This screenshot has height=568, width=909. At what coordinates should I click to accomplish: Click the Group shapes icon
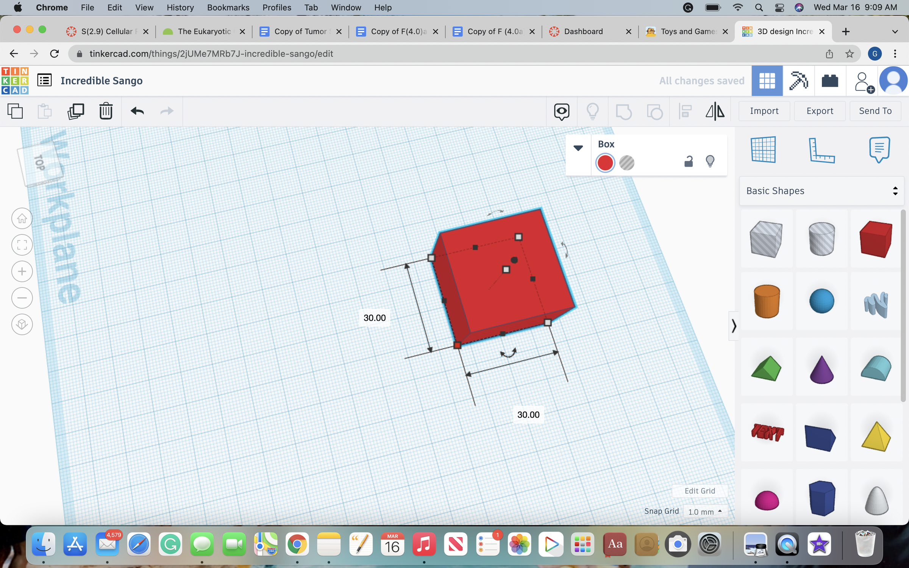pos(623,111)
